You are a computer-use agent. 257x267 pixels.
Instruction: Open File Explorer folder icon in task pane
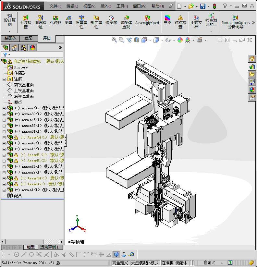(252, 74)
